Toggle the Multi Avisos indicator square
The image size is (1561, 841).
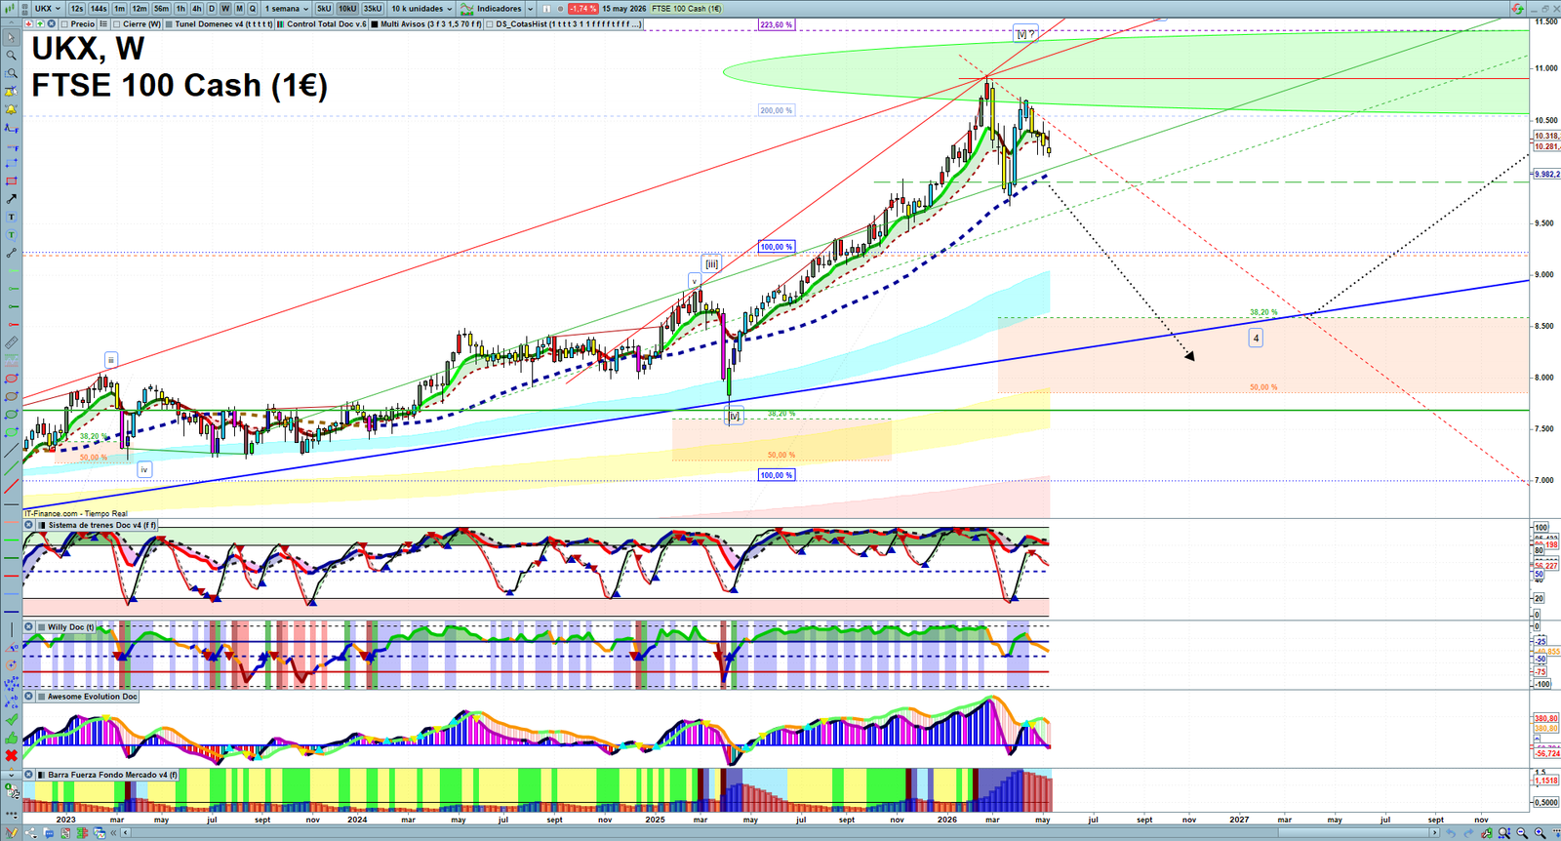tap(375, 24)
